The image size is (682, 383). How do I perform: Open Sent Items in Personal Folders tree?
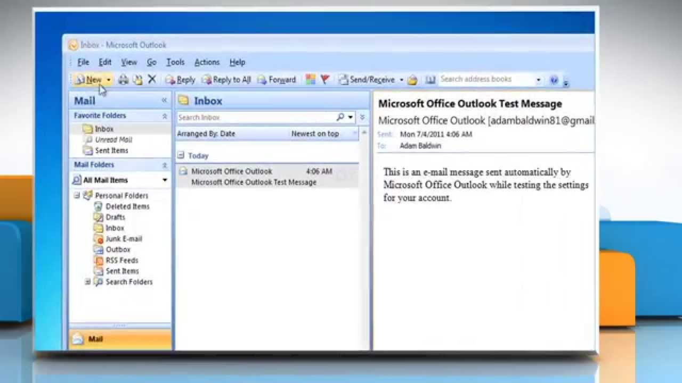tap(122, 271)
